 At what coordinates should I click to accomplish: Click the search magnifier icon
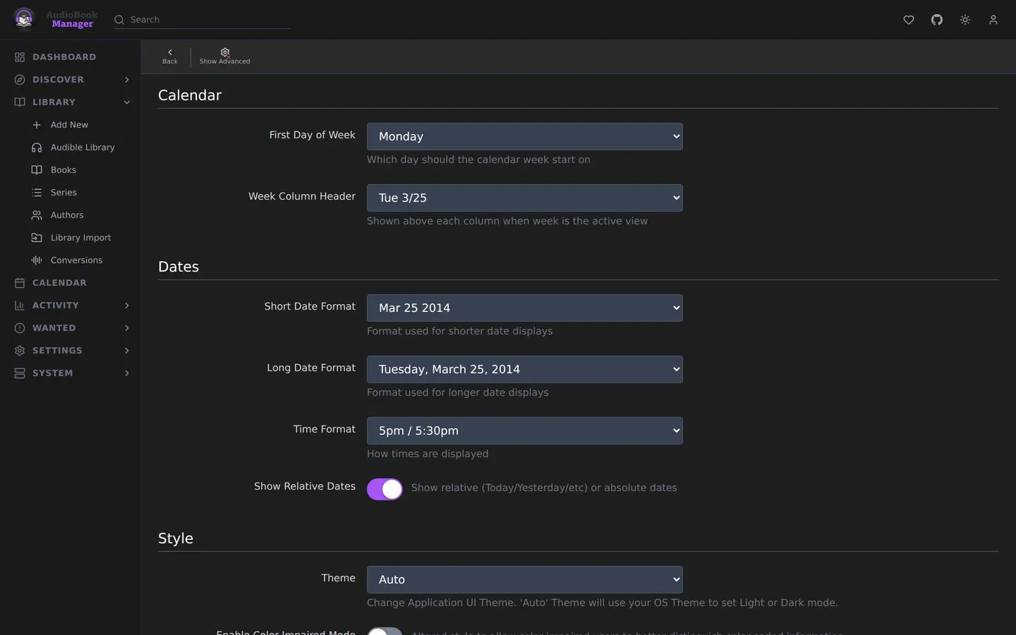(119, 20)
